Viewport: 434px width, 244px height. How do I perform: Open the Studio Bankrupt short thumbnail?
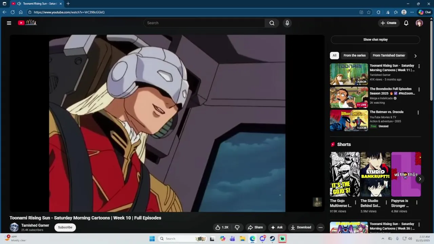pyautogui.click(x=375, y=174)
